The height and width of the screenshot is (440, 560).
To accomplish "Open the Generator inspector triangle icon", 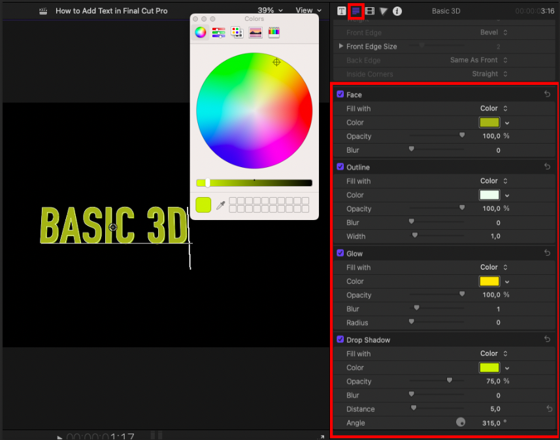I will pyautogui.click(x=383, y=11).
